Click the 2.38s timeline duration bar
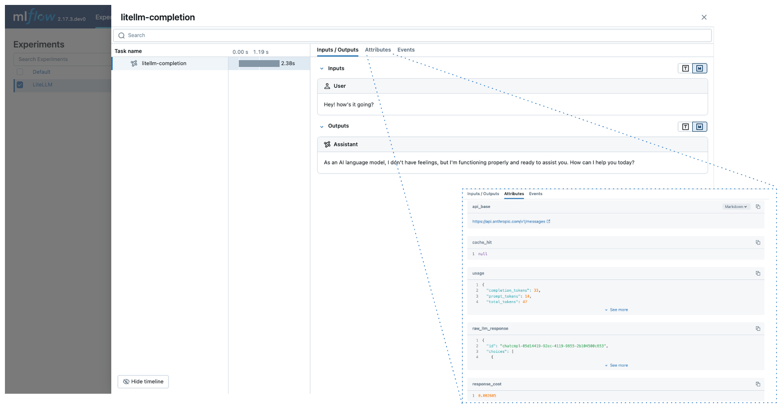The image size is (781, 409). point(259,64)
